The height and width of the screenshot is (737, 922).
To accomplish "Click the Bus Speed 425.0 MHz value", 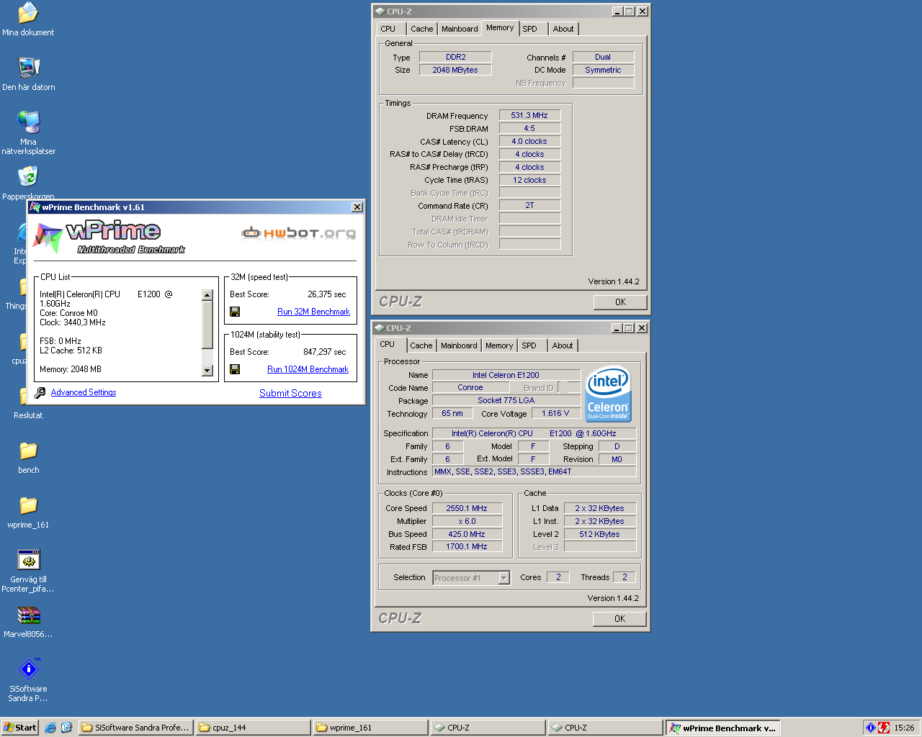I will point(467,534).
